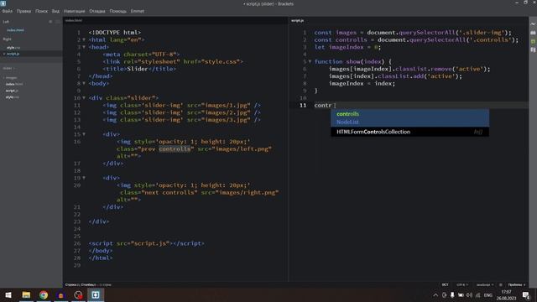Open the notification center icon

click(x=526, y=294)
